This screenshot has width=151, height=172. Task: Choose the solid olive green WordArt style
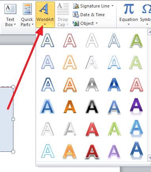(x=136, y=40)
